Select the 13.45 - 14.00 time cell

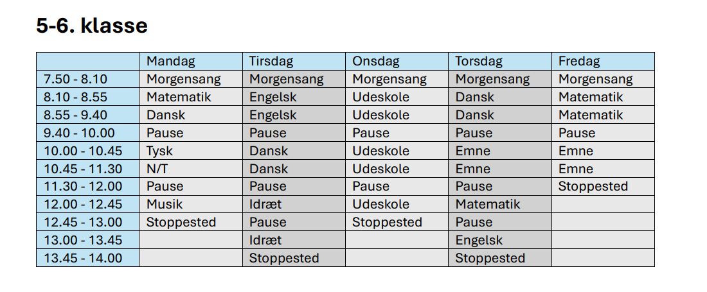[87, 258]
